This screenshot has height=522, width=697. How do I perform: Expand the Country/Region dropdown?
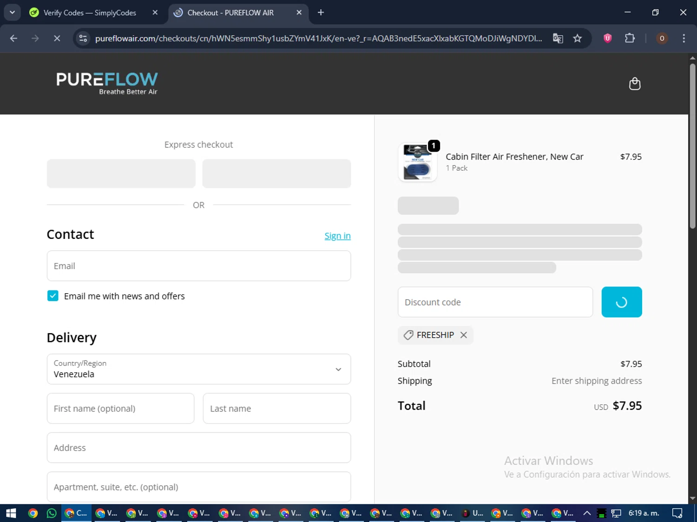click(x=199, y=369)
